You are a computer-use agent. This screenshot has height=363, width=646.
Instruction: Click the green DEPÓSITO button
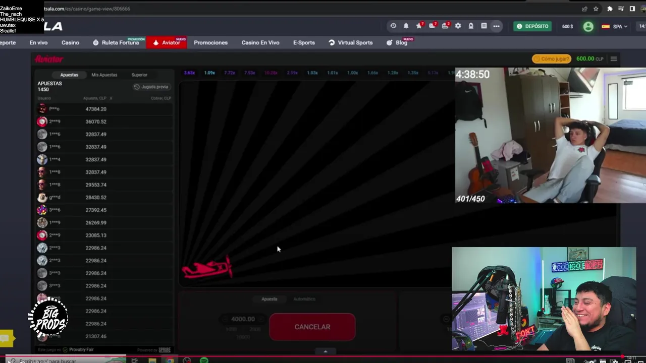[x=532, y=26]
